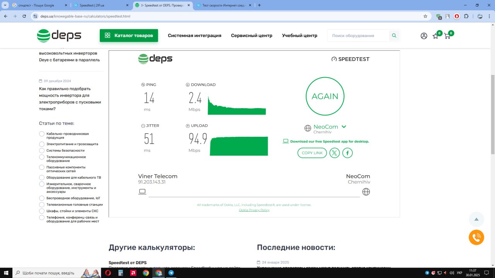The width and height of the screenshot is (495, 278).
Task: Open the user account icon
Action: (x=424, y=36)
